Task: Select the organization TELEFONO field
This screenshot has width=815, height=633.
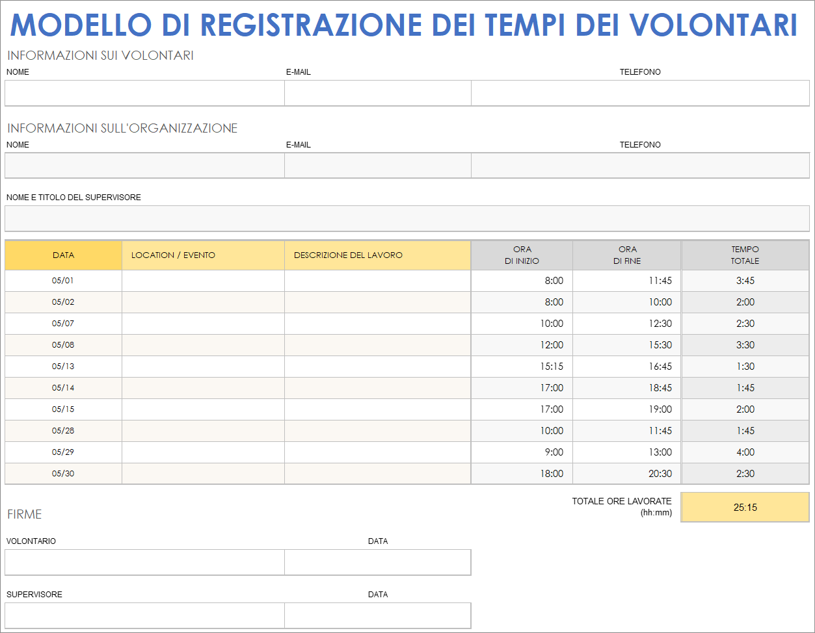Action: (641, 165)
